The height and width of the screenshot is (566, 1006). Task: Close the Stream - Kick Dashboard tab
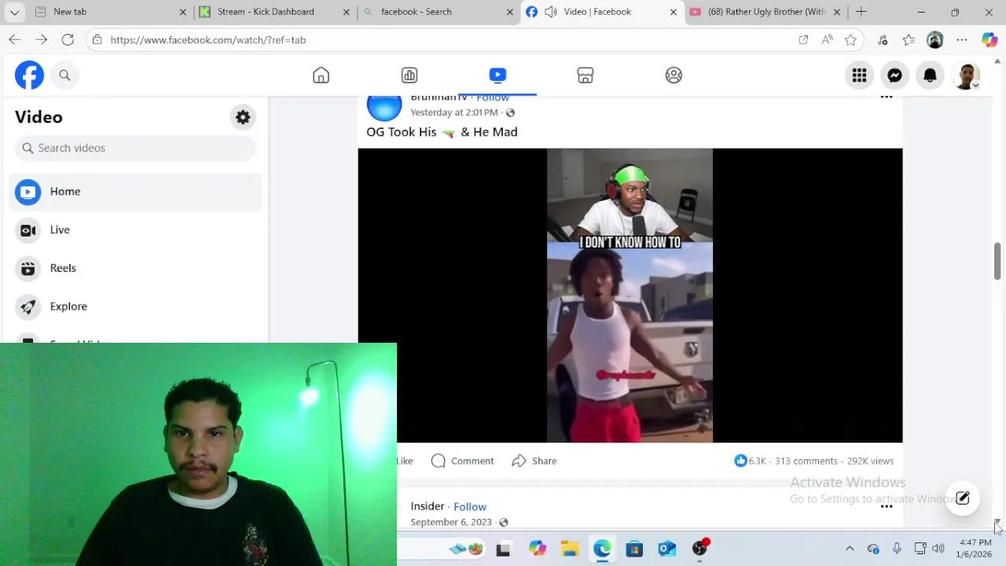pos(346,12)
